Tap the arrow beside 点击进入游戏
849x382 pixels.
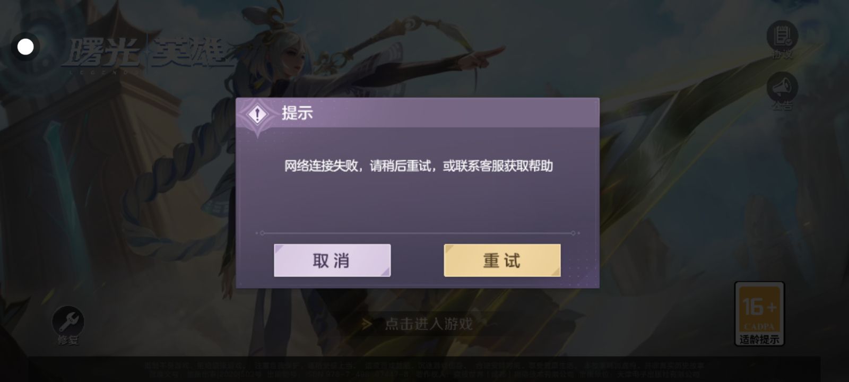point(366,324)
